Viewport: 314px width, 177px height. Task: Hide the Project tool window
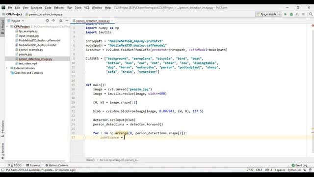pyautogui.click(x=67, y=21)
